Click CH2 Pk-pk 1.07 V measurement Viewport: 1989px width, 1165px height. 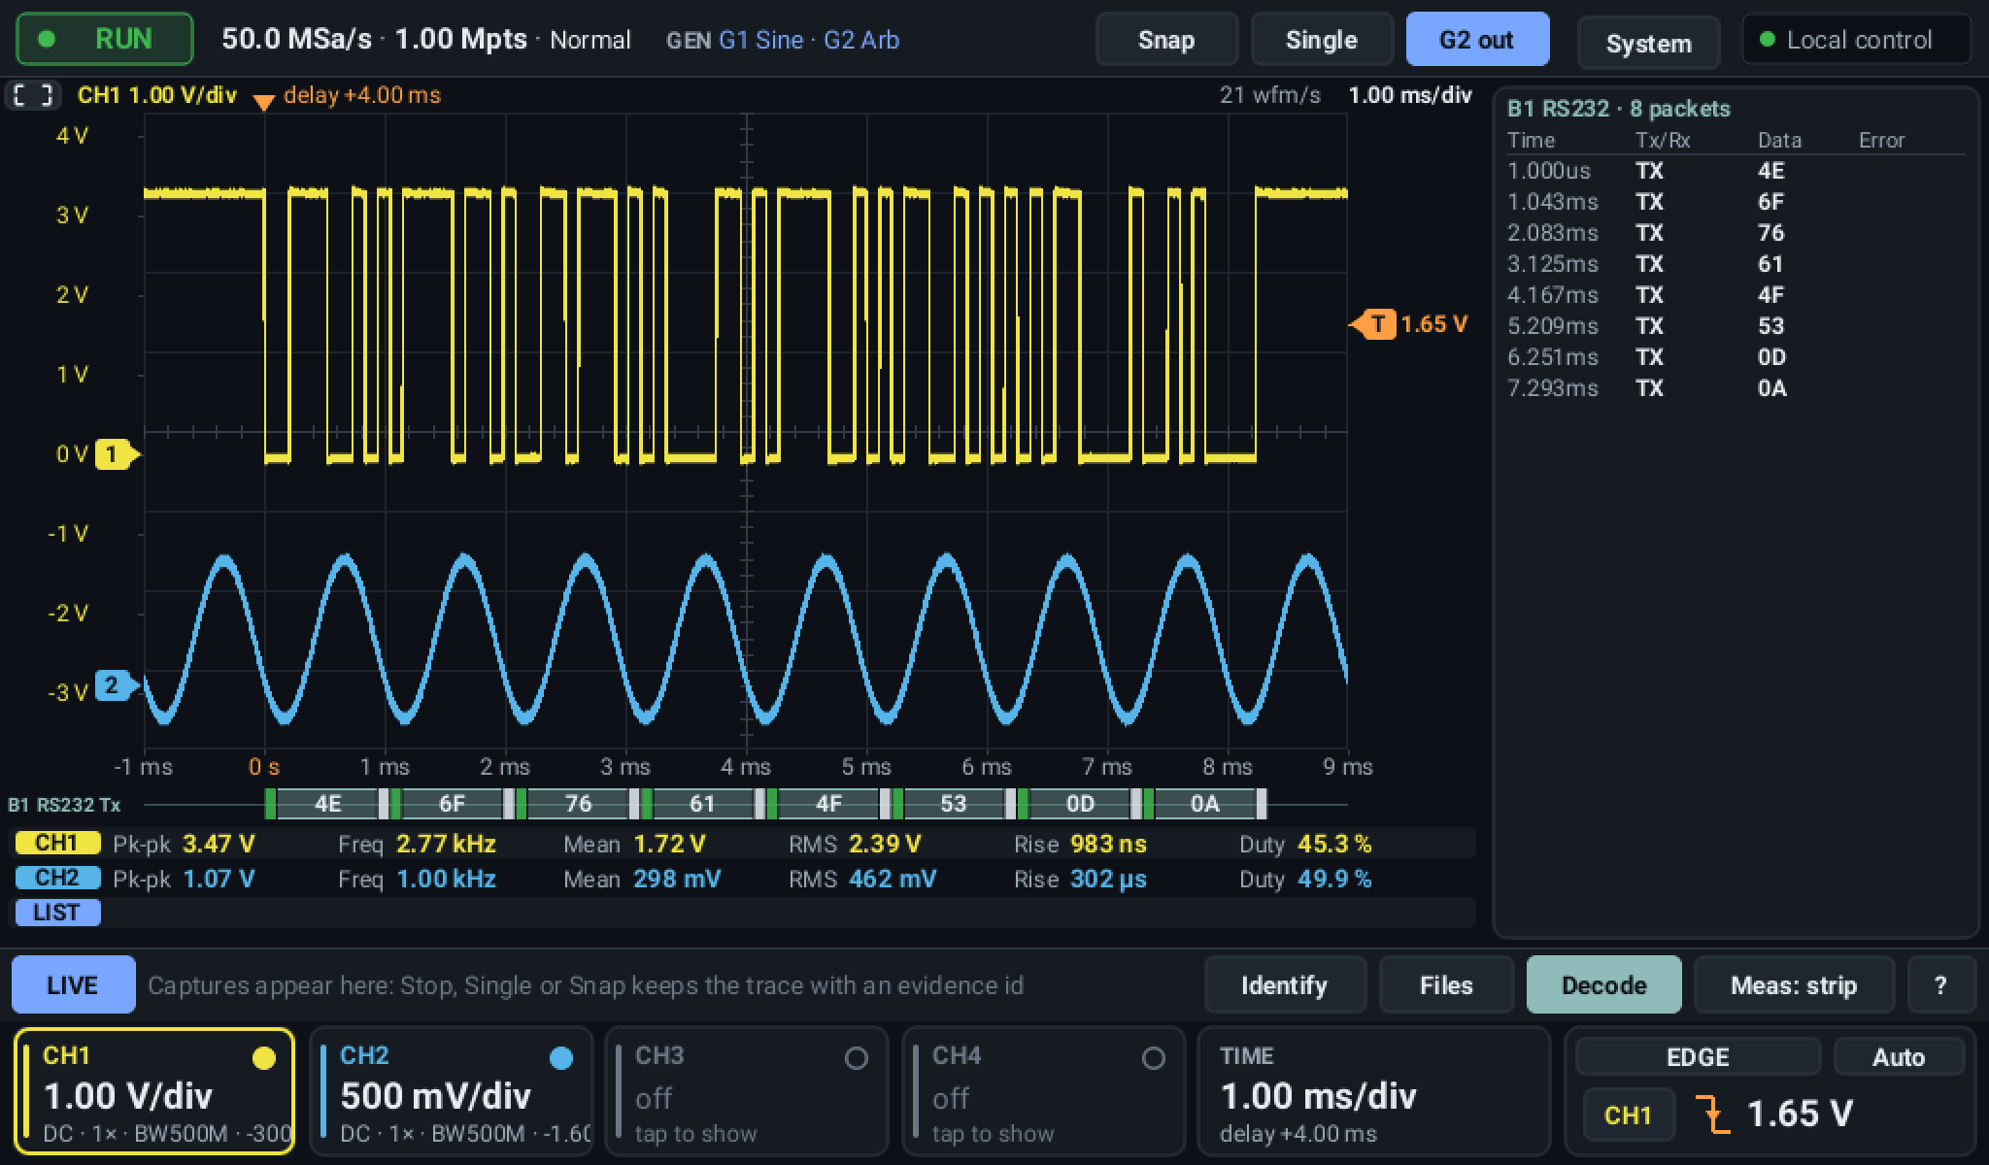184,880
